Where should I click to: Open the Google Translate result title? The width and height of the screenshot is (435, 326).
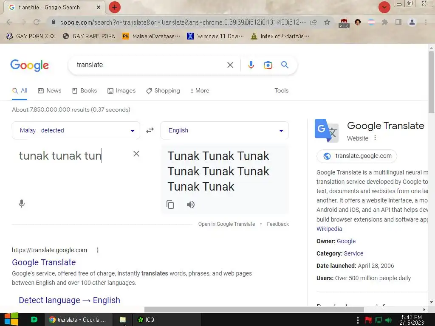pos(44,262)
